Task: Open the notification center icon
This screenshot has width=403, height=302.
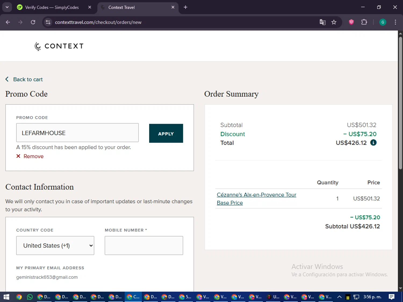Action: click(x=391, y=297)
